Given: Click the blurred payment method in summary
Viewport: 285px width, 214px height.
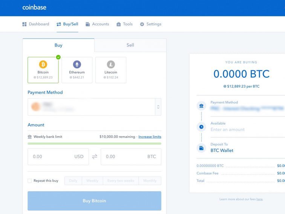Looking at the screenshot, I should click(x=247, y=108).
